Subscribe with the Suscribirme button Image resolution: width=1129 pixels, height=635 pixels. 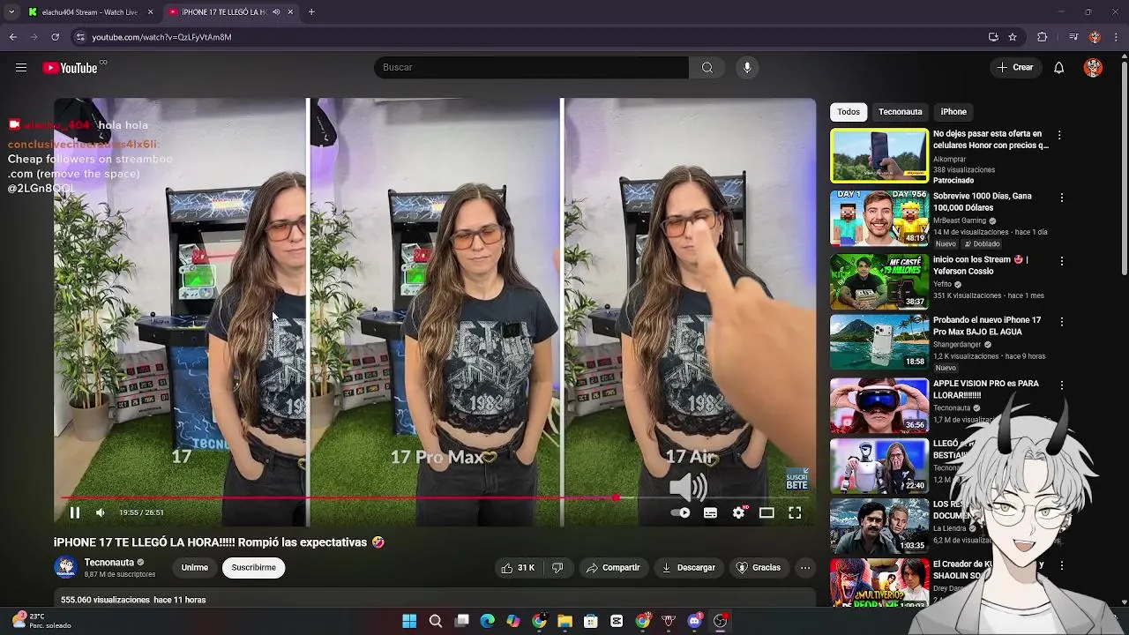point(254,568)
